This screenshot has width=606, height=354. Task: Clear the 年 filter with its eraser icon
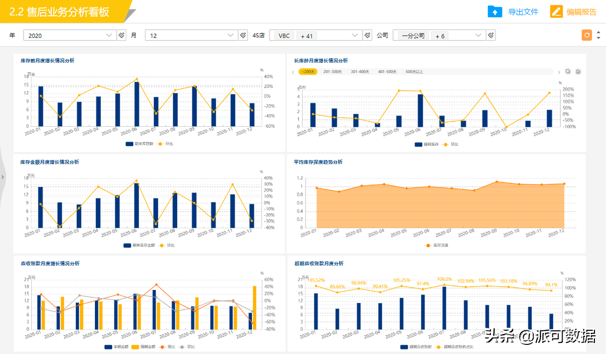(x=122, y=35)
